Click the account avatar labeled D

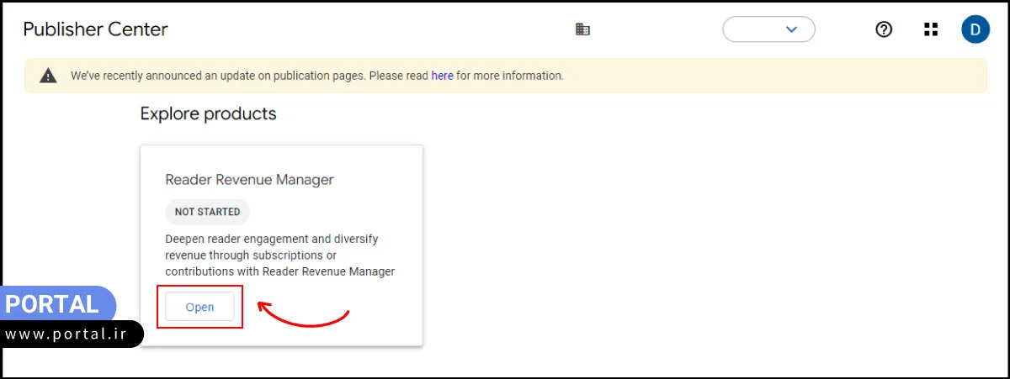tap(975, 29)
